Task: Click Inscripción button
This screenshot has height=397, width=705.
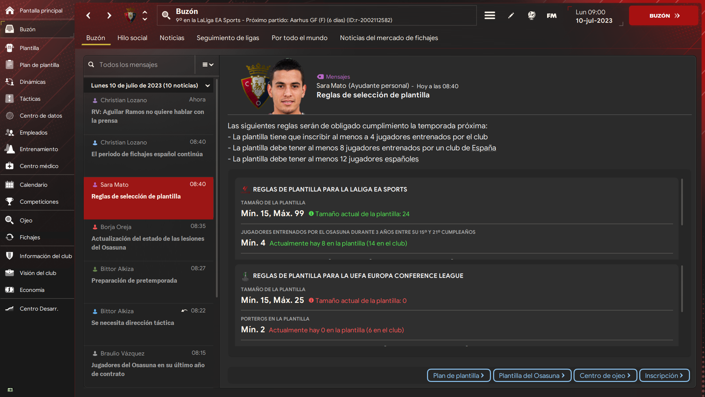Action: pyautogui.click(x=664, y=375)
